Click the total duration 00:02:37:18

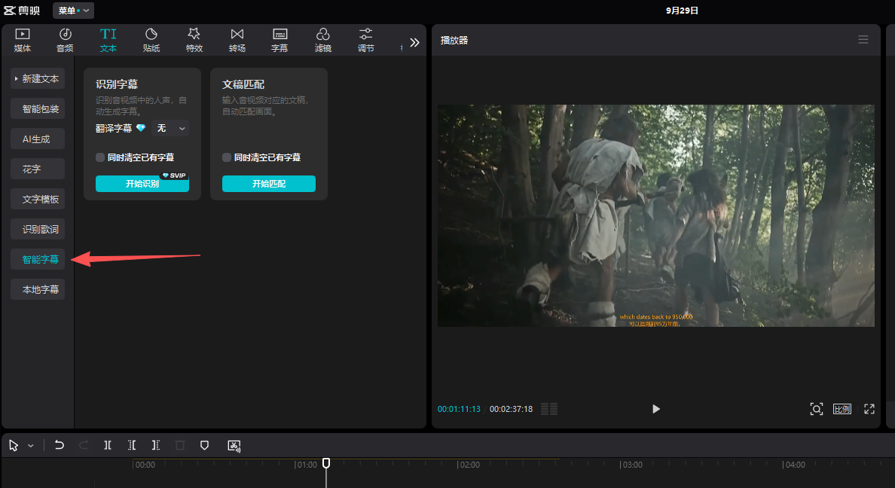(x=511, y=409)
